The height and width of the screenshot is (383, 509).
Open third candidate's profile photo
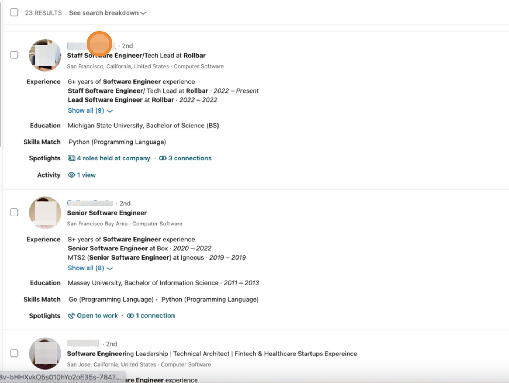(45, 354)
